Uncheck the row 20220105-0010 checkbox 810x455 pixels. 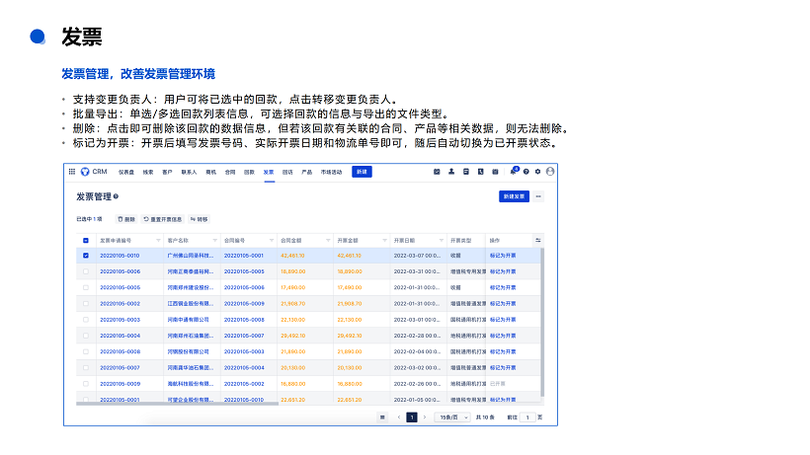click(86, 256)
